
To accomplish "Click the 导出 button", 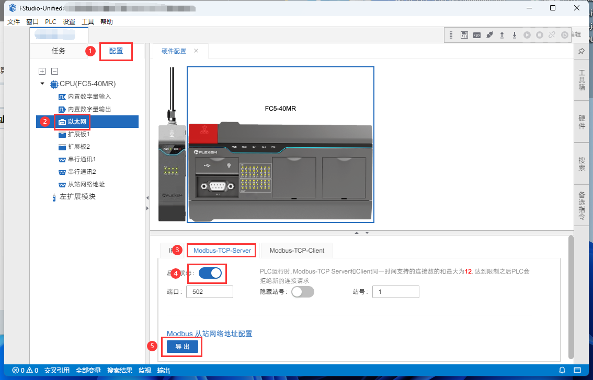I will [183, 347].
